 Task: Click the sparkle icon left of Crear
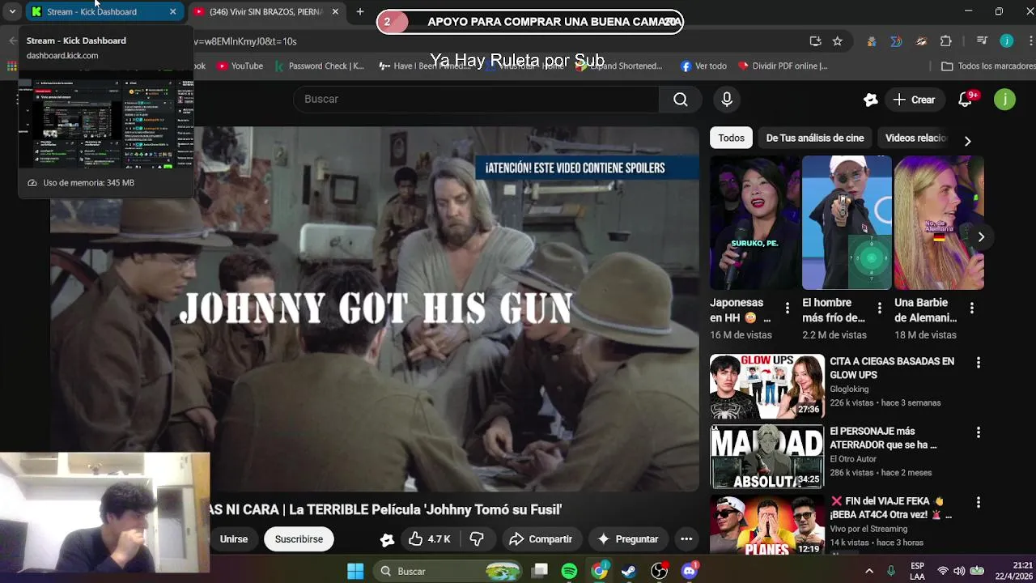871,100
